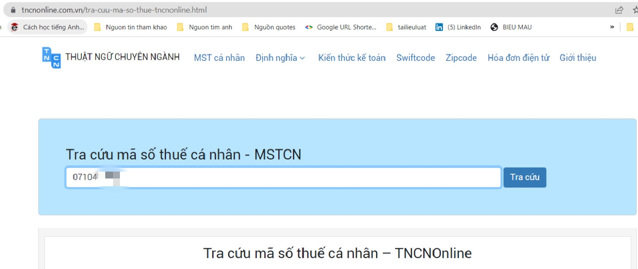
Task: Click the share page icon in address bar
Action: click(619, 9)
